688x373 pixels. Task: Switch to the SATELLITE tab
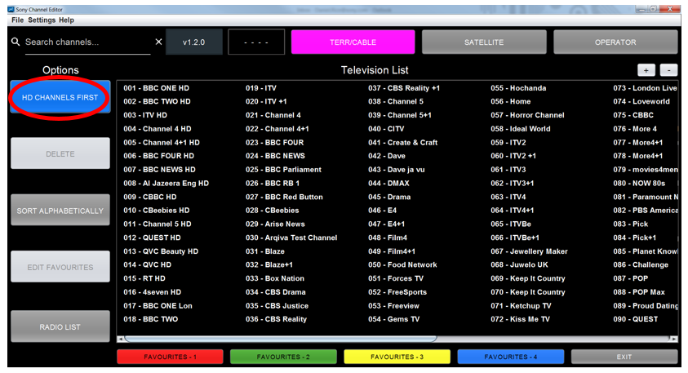pyautogui.click(x=484, y=42)
